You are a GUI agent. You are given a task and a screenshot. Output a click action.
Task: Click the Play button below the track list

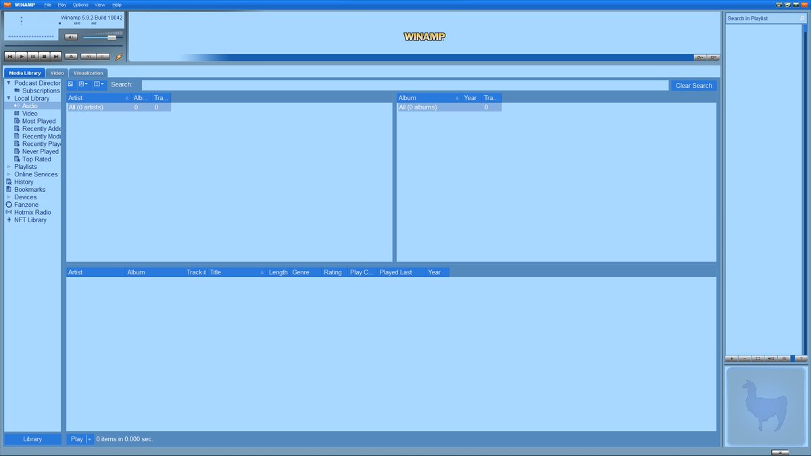[76, 439]
